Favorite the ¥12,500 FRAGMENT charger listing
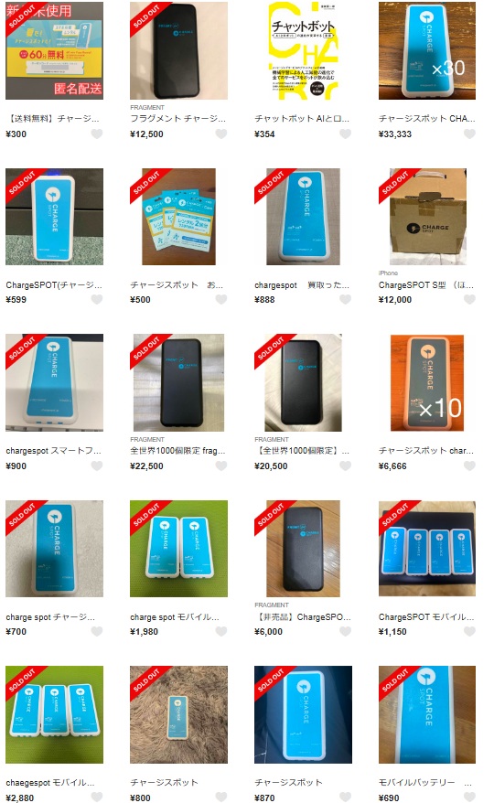Viewport: 494px width, 803px height. pyautogui.click(x=221, y=134)
